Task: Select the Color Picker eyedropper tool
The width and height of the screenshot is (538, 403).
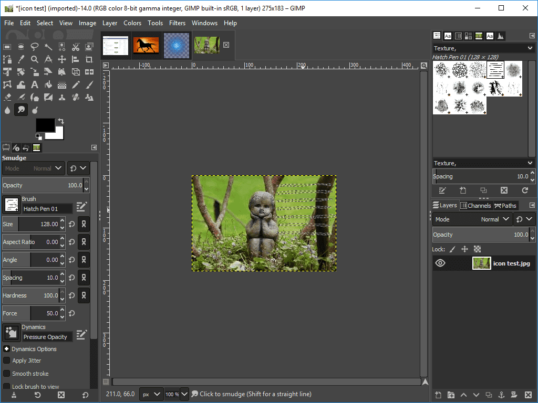Action: (x=21, y=59)
